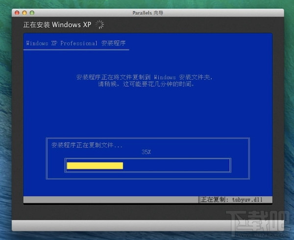Image resolution: width=294 pixels, height=240 pixels.
Task: Click the 正在复制: tsbyuv.dll status text
Action: [x=232, y=200]
